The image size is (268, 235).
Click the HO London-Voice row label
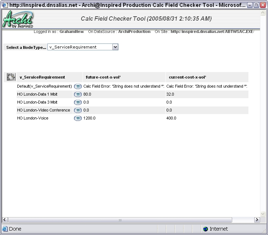click(33, 118)
